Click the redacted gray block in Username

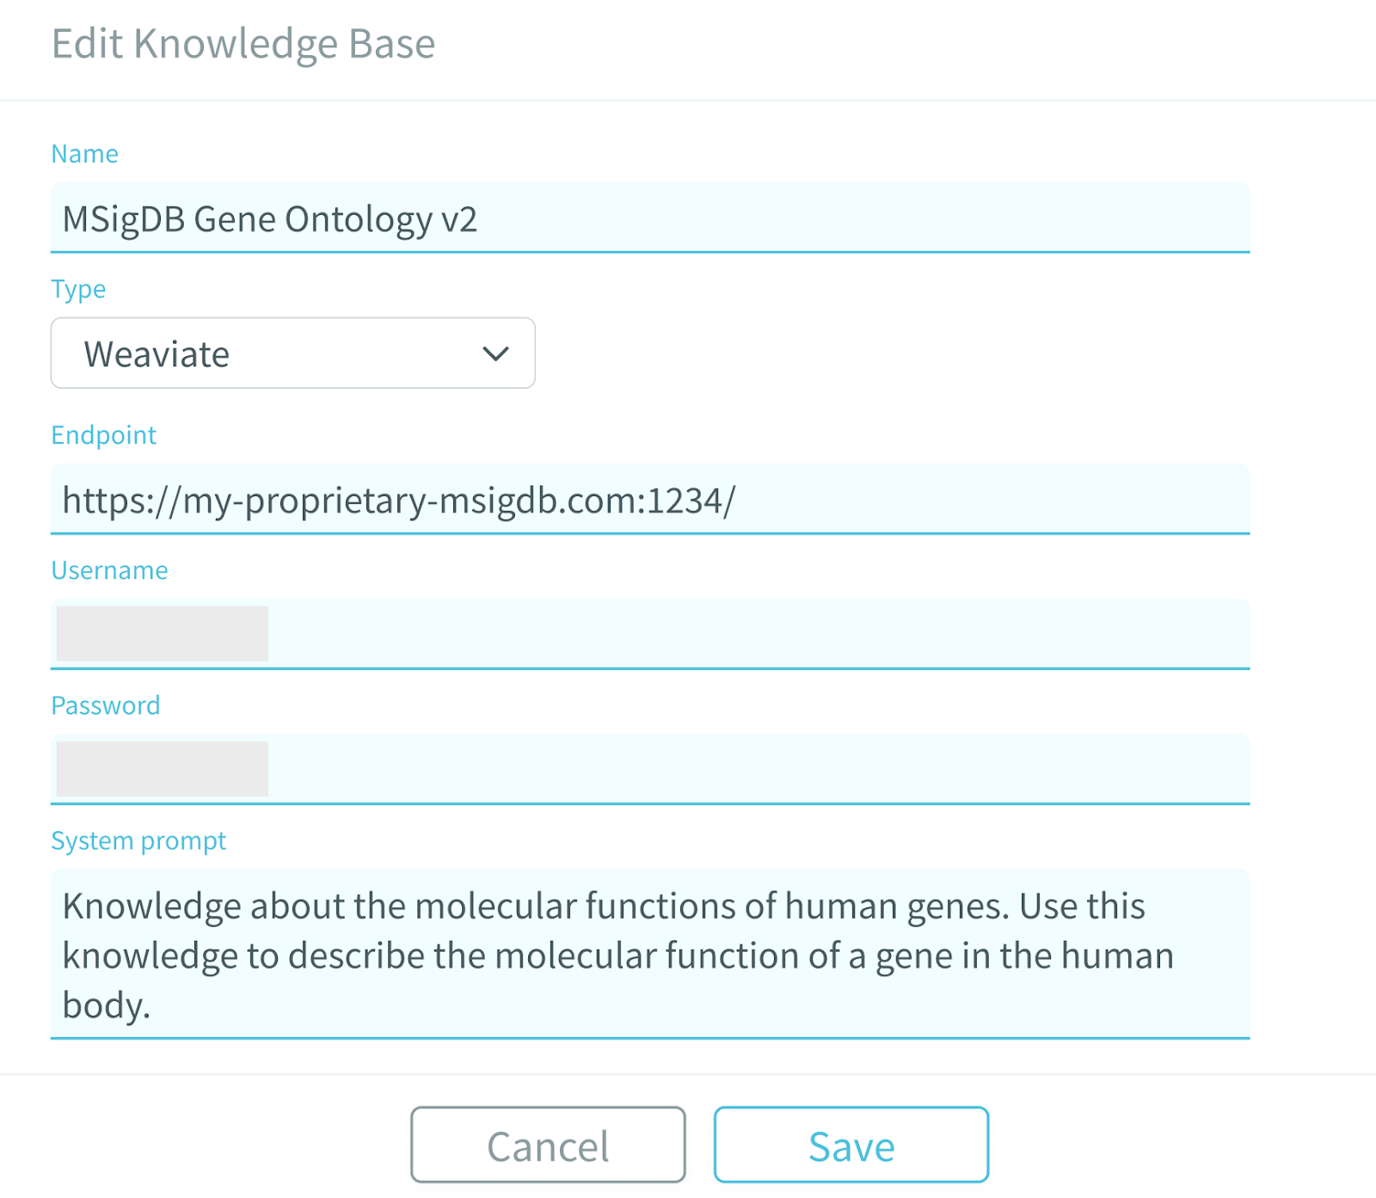pos(163,634)
